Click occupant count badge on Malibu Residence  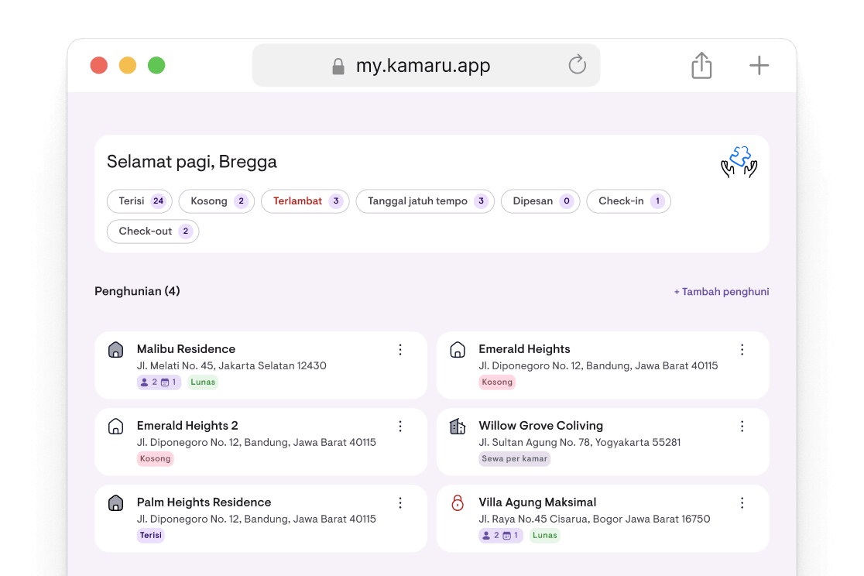(x=159, y=382)
